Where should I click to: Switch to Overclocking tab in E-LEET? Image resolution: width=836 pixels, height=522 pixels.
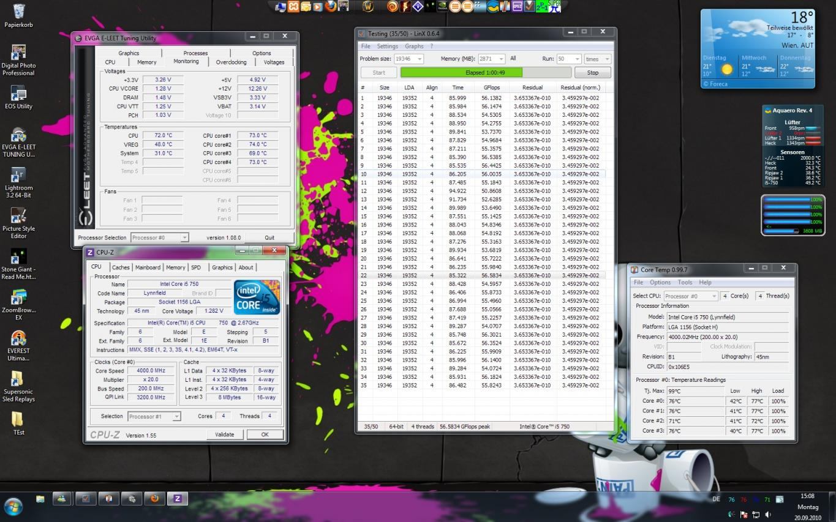pos(231,62)
